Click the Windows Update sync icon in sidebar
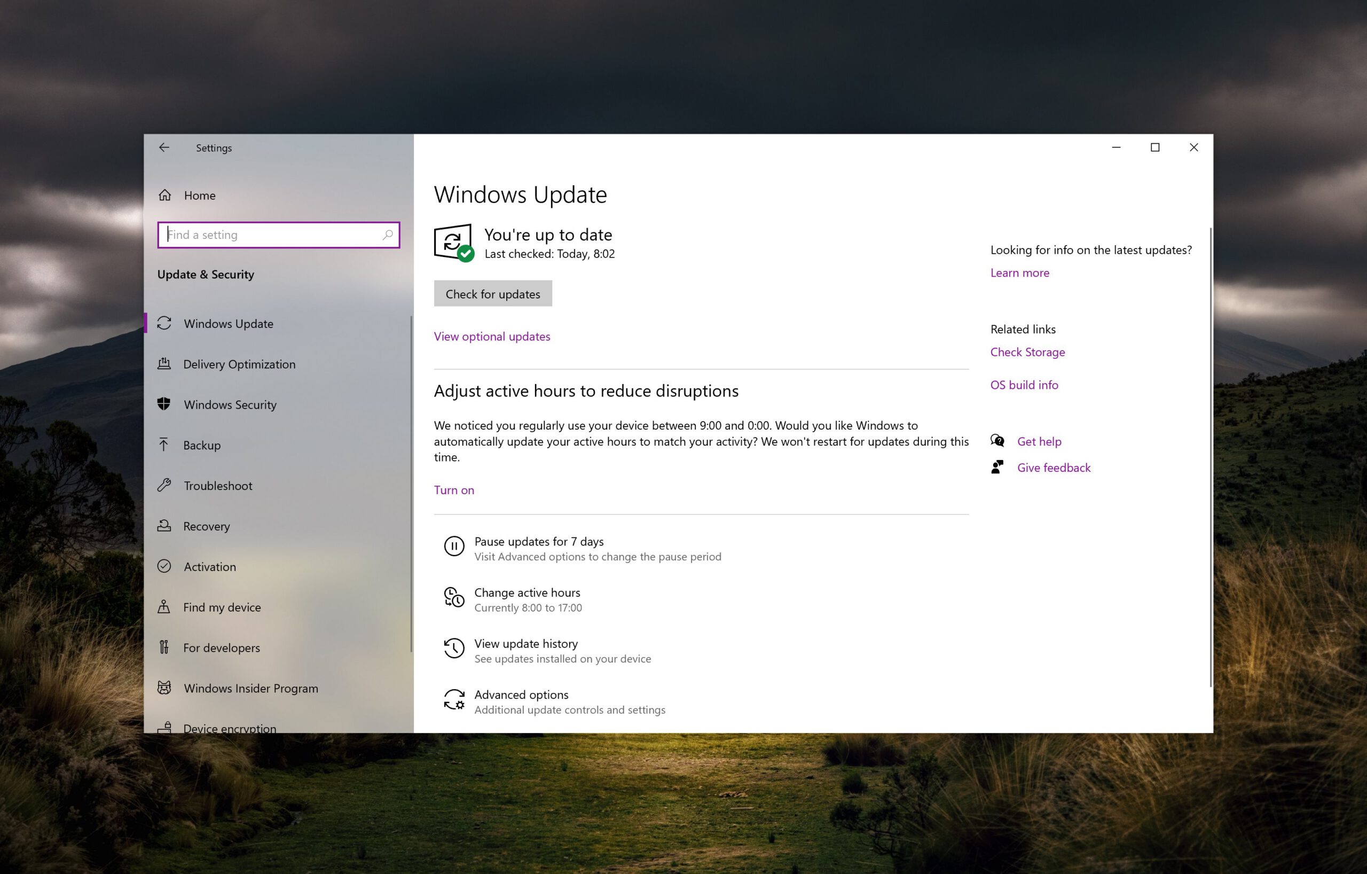The width and height of the screenshot is (1367, 874). pos(164,323)
